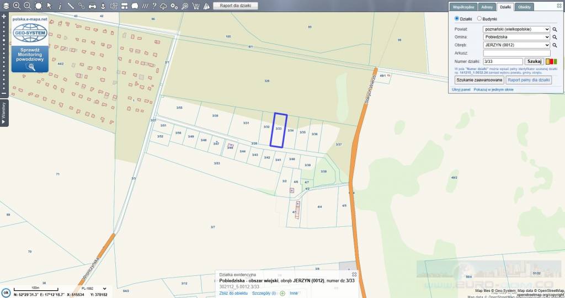Screen dimensions: 565x298
Task: Click the zoom level slider on left
Action: [4, 55]
